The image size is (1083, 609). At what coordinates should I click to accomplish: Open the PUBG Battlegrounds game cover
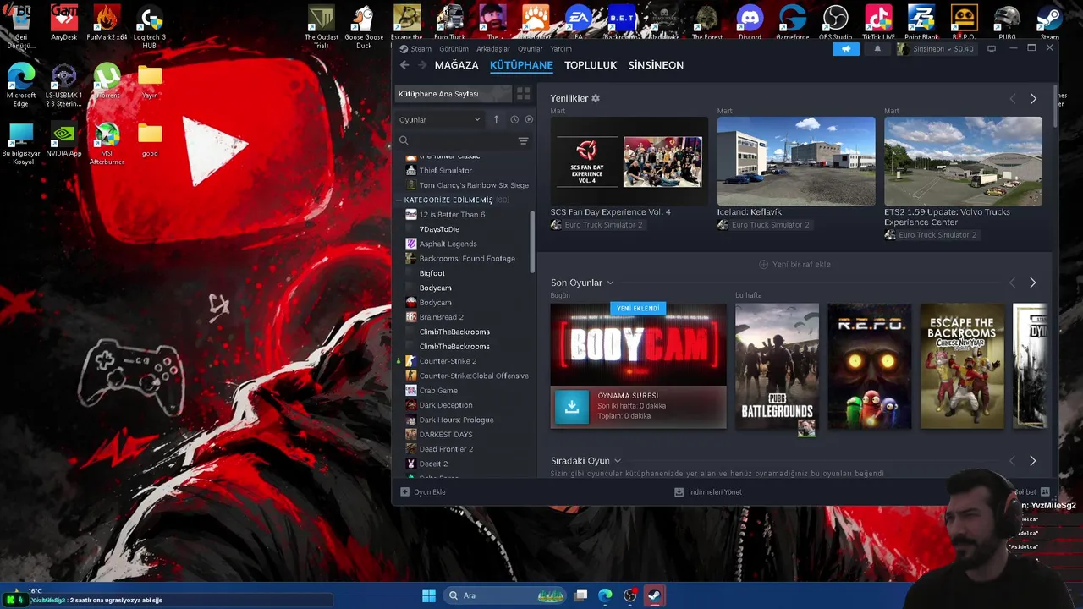(777, 366)
